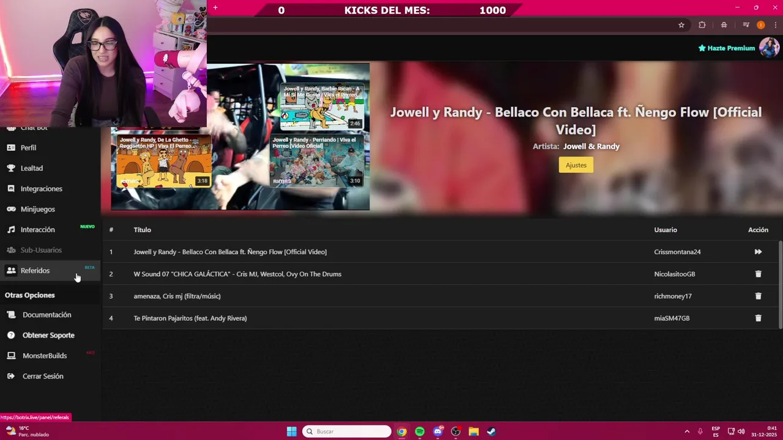Image resolution: width=783 pixels, height=440 pixels.
Task: Delete amenaza Cris mj song trash icon
Action: (758, 296)
